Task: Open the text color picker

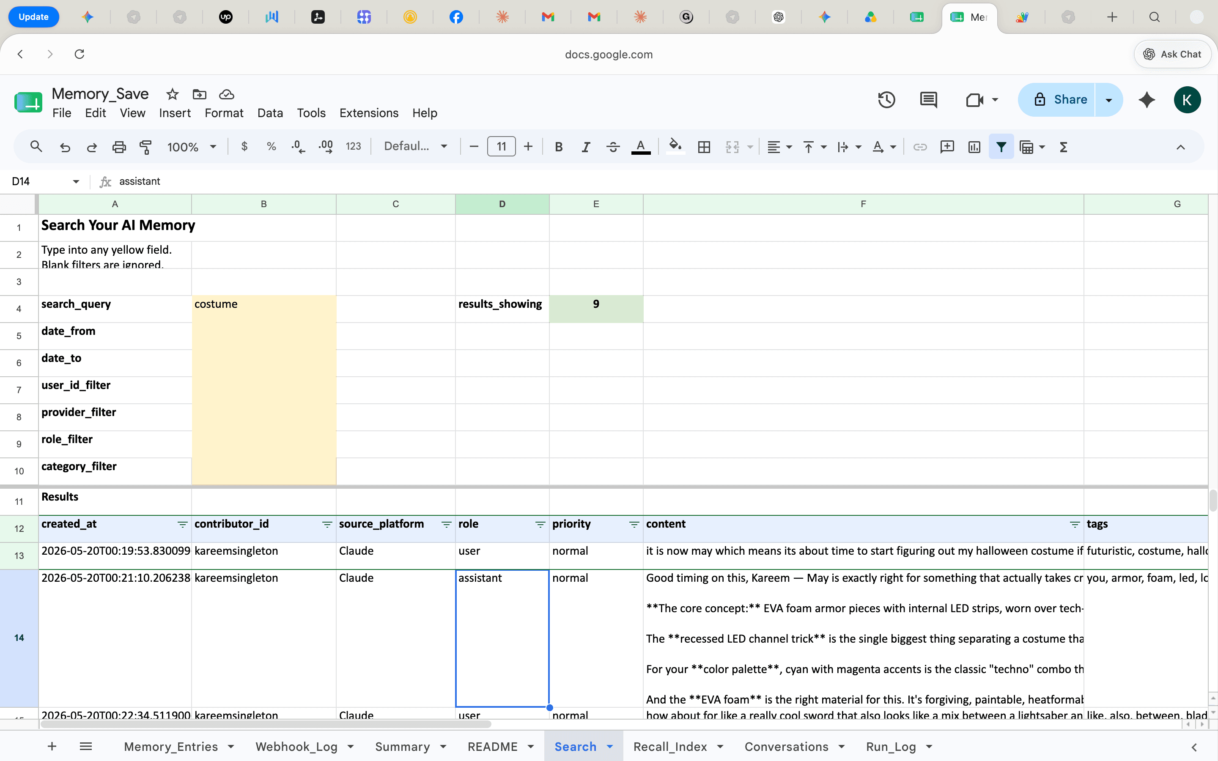Action: 641,147
